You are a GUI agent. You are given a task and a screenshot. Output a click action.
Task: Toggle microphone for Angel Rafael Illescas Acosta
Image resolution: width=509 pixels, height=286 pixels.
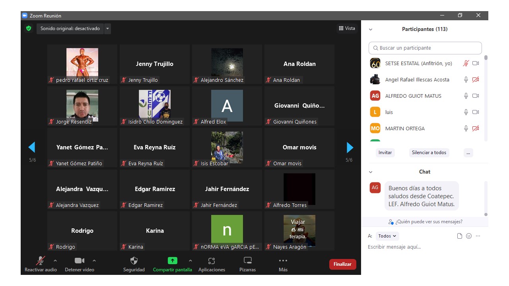(x=466, y=79)
